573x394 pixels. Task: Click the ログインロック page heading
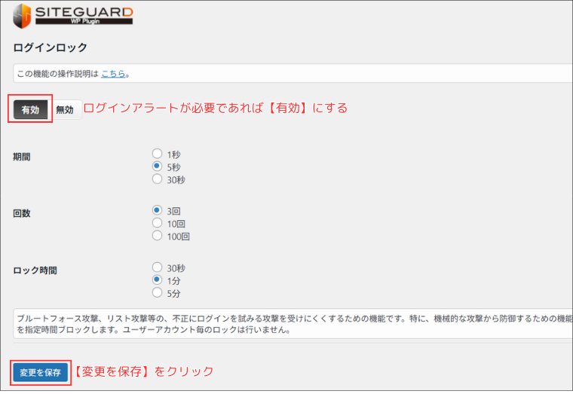(x=50, y=47)
